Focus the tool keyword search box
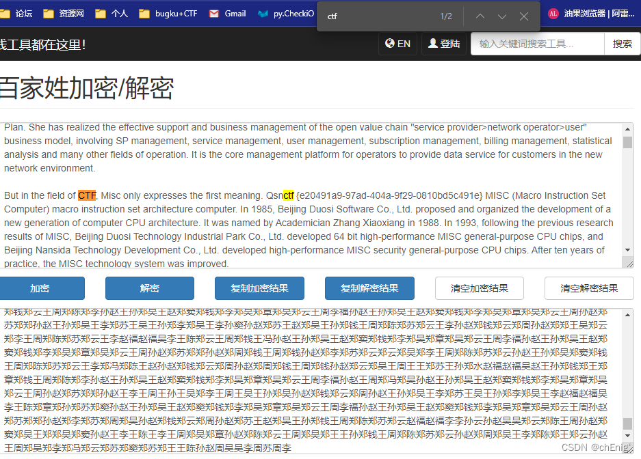Screen dimensions: 641x459 pos(538,44)
